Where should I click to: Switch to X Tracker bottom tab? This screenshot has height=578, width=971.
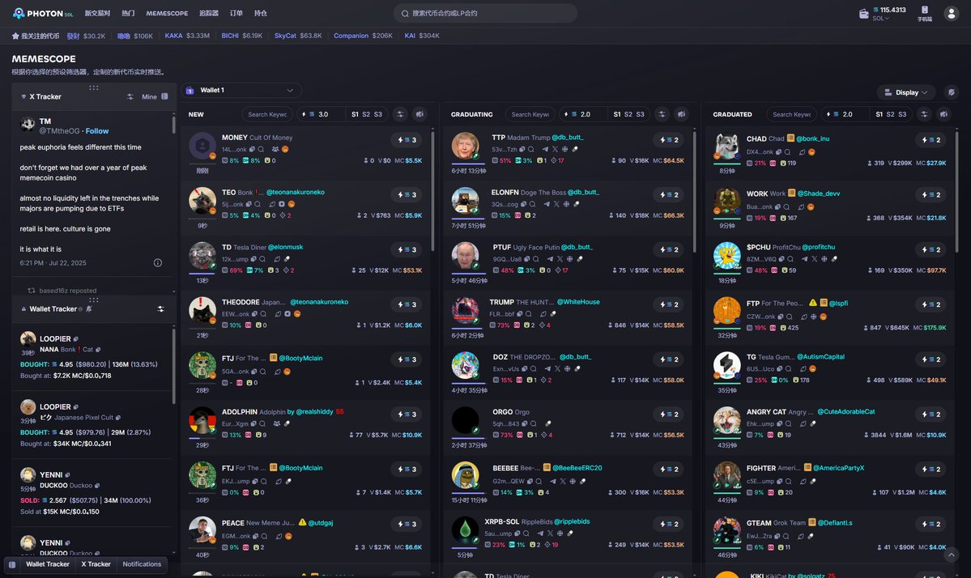96,564
